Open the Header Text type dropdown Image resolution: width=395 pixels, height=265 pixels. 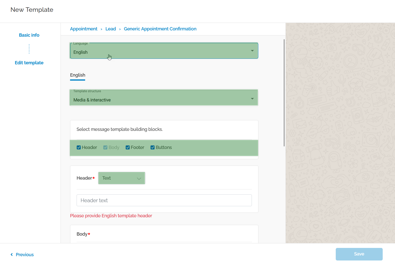click(122, 178)
